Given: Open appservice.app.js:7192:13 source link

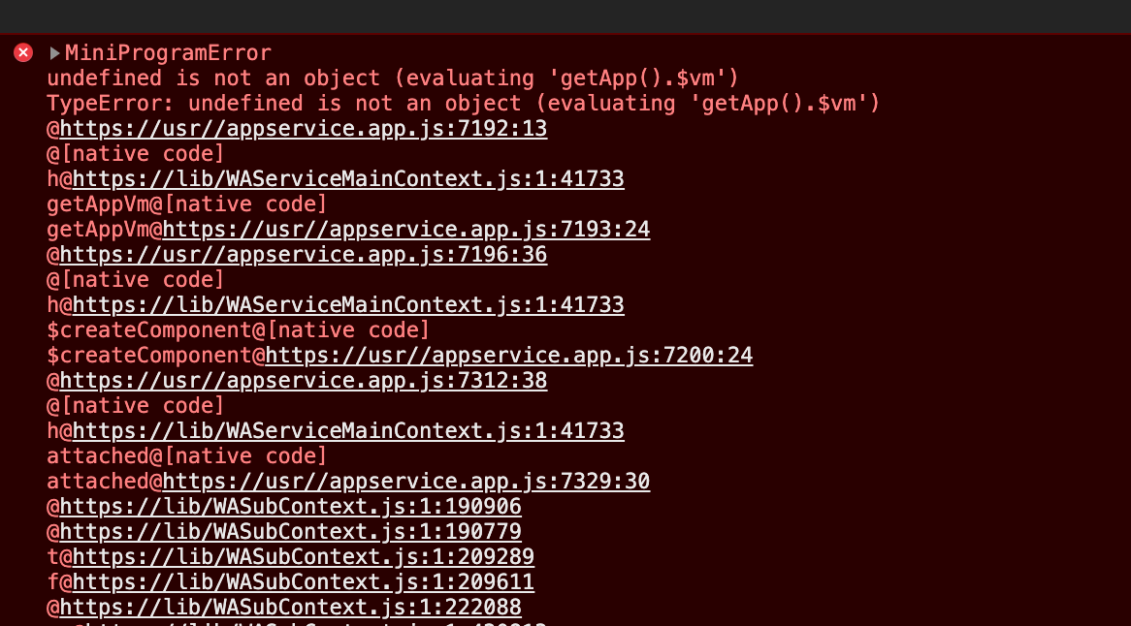Looking at the screenshot, I should (303, 128).
